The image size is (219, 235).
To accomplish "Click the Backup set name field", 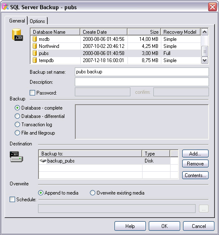I will [142, 72].
